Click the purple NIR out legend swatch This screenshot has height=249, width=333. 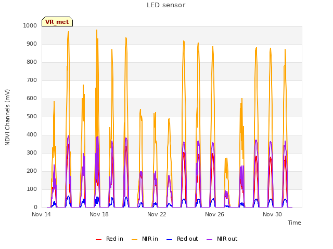point(209,240)
